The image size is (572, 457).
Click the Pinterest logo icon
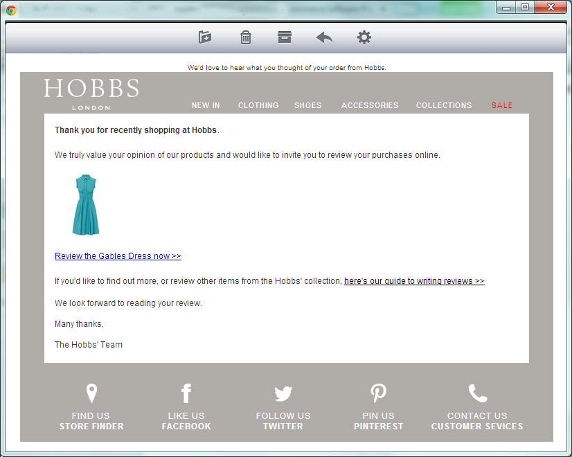click(379, 393)
